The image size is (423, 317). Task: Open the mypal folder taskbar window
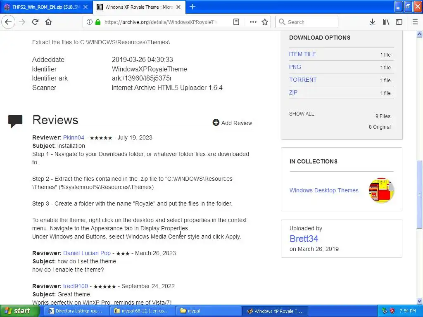tap(209, 311)
